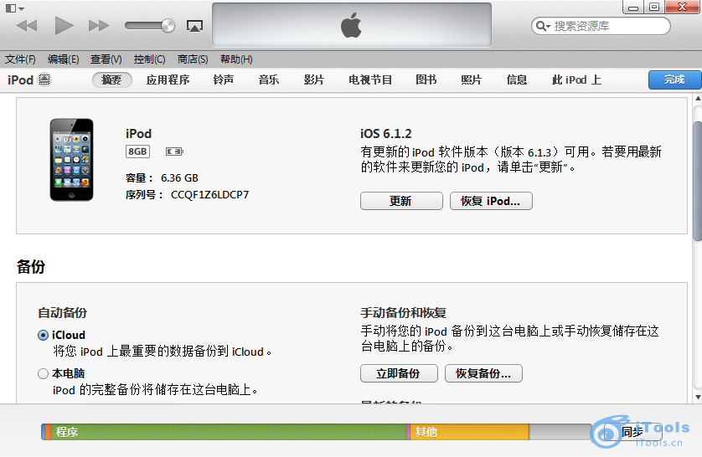The image size is (702, 457).
Task: Open the 文件(F) menu
Action: 20,59
